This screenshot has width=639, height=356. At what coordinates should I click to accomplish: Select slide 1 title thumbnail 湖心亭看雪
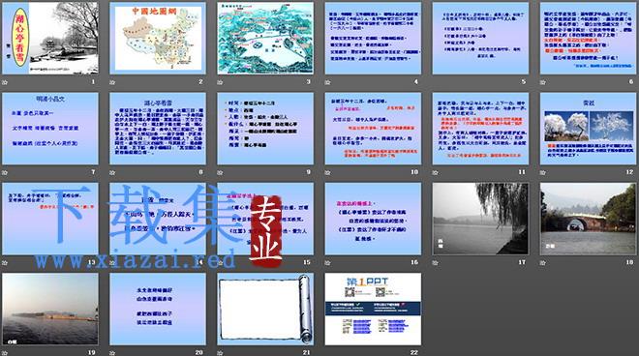click(x=50, y=39)
